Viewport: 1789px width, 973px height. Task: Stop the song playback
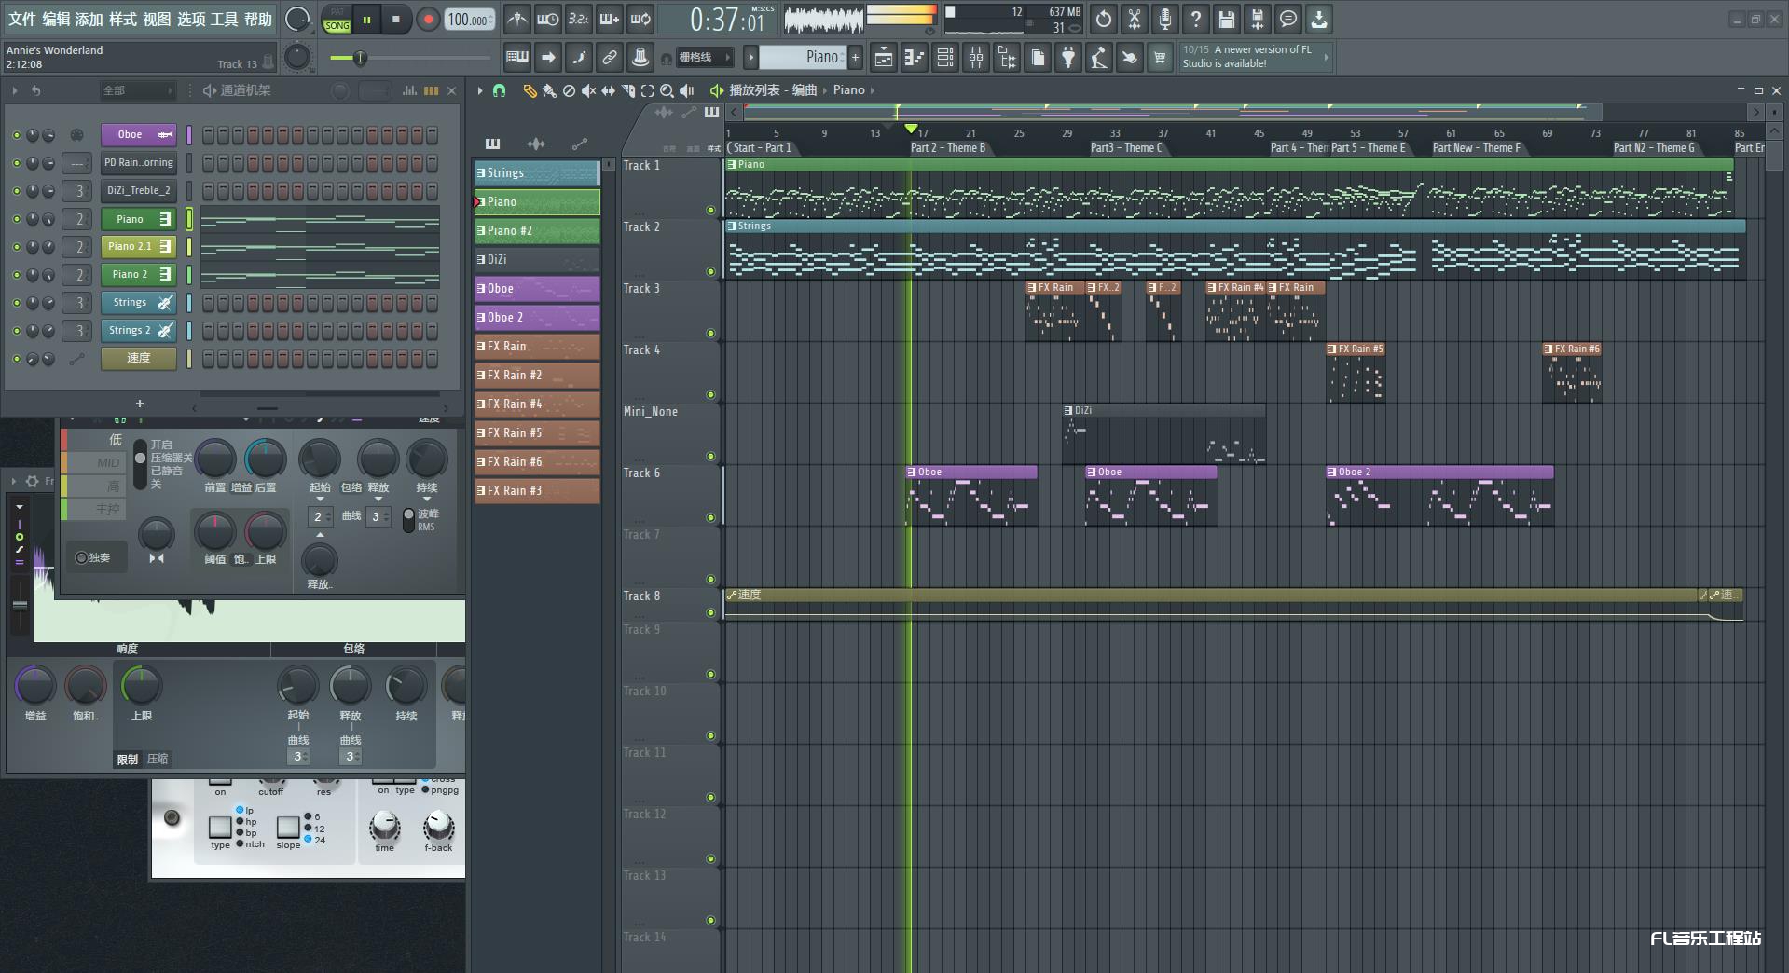pyautogui.click(x=396, y=20)
